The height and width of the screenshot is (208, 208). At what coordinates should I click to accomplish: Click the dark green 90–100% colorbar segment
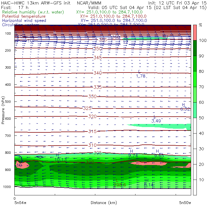pos(195,48)
